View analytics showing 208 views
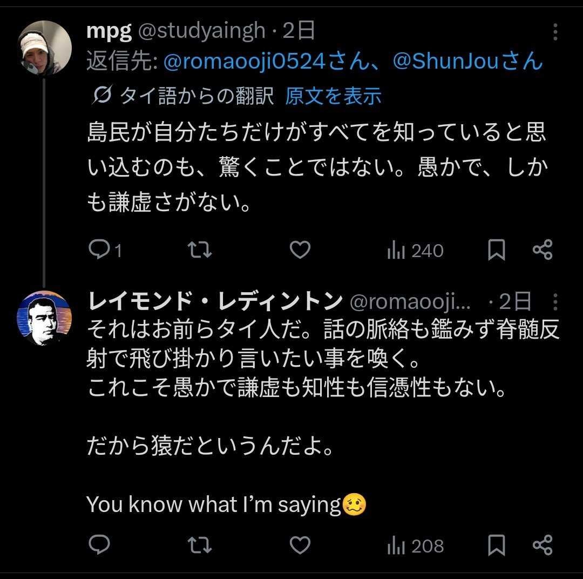Viewport: 583px width, 579px height. point(415,546)
